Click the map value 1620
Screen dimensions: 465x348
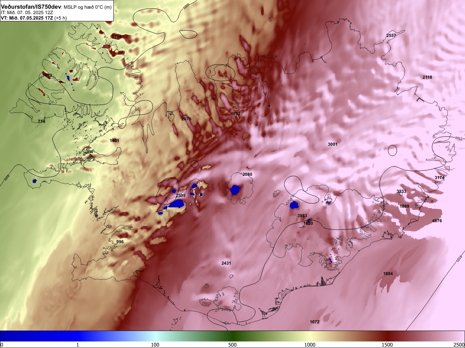pos(308,223)
